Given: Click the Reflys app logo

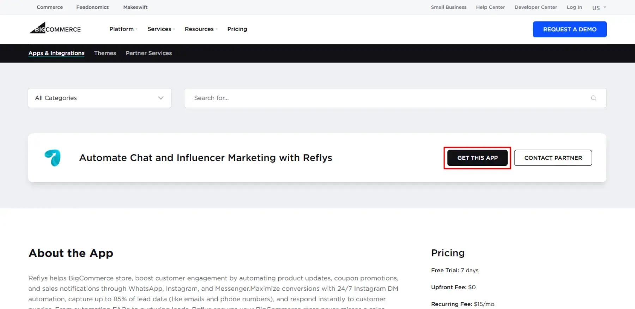Looking at the screenshot, I should click(53, 158).
